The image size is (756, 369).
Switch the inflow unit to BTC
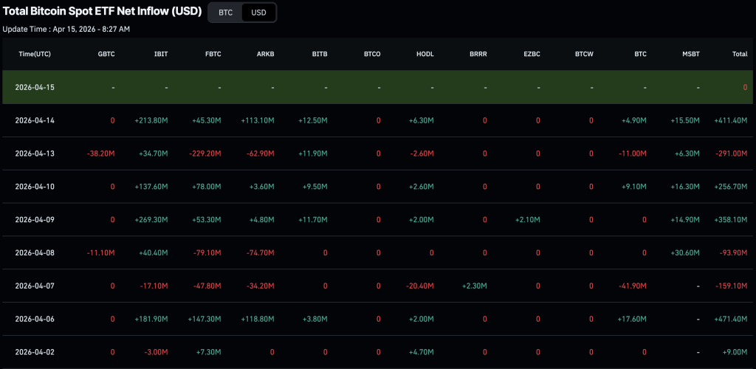tap(225, 13)
